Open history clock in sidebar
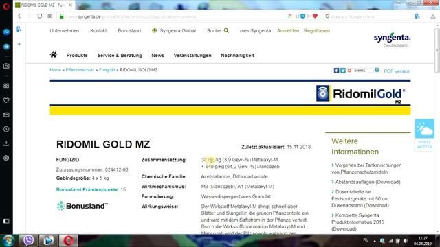The width and height of the screenshot is (440, 247). pos(6,130)
